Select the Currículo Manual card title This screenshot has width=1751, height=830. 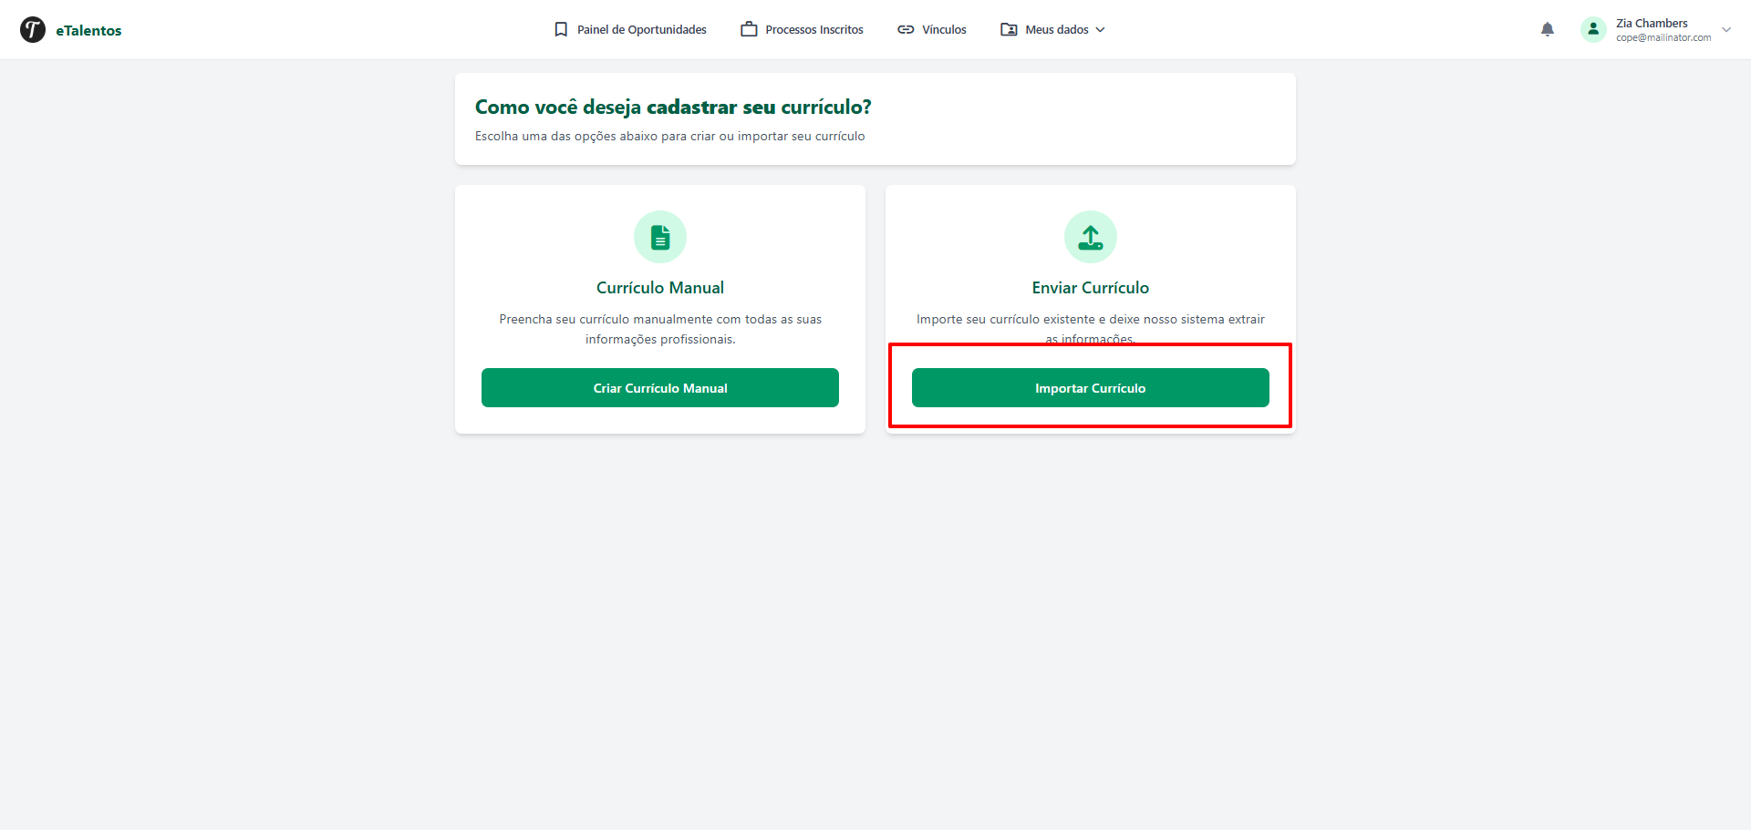(660, 288)
